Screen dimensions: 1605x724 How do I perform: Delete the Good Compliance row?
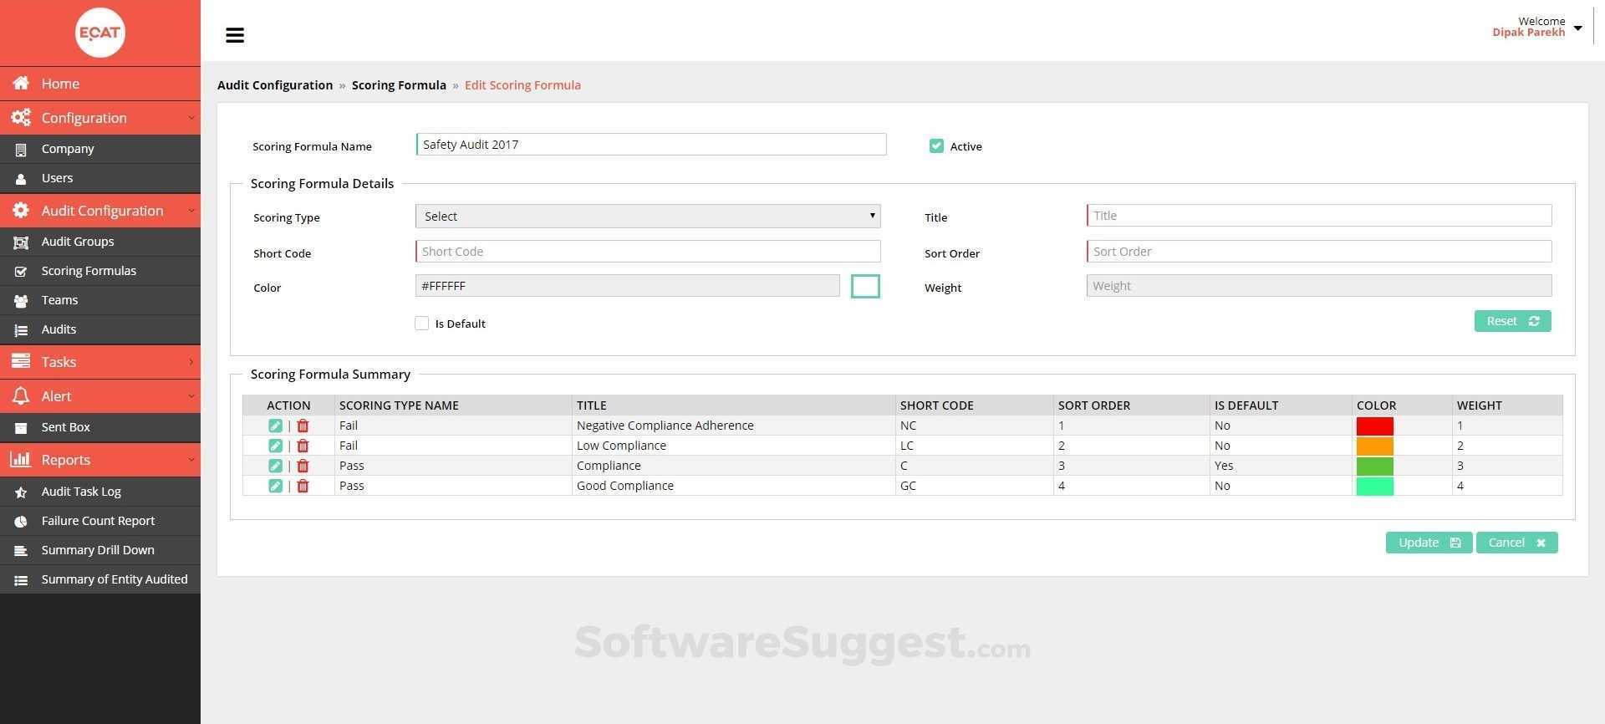pos(303,486)
